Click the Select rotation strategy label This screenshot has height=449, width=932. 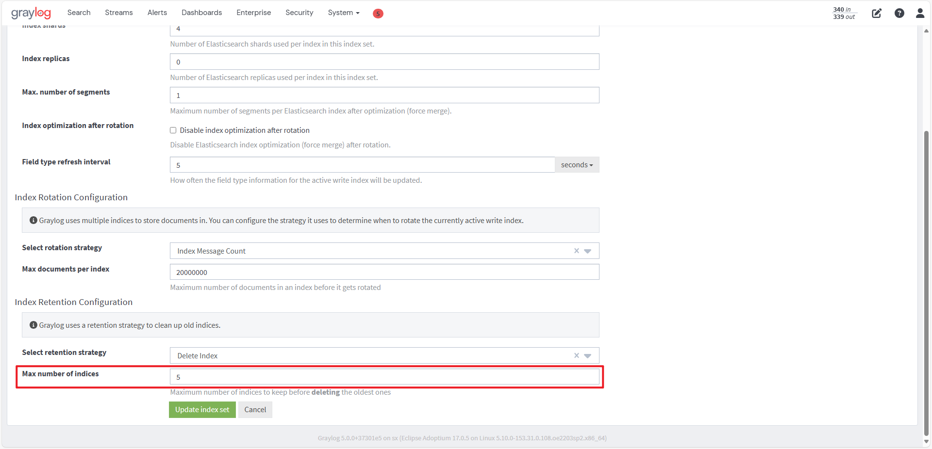click(62, 248)
